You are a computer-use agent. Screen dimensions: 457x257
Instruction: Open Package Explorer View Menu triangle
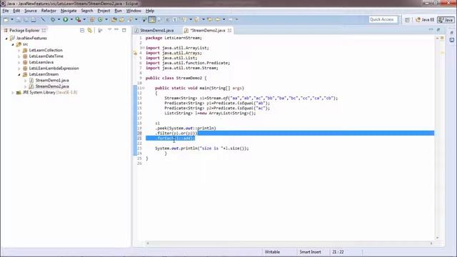tap(109, 30)
